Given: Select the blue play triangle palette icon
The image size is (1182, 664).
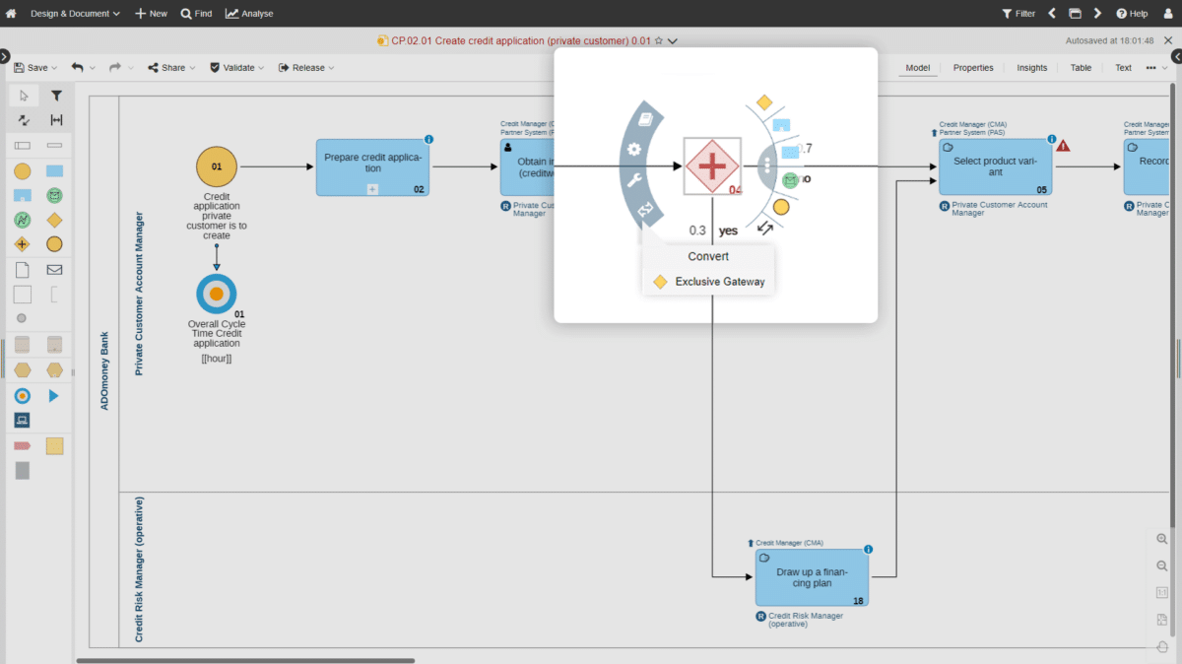Looking at the screenshot, I should click(x=54, y=395).
